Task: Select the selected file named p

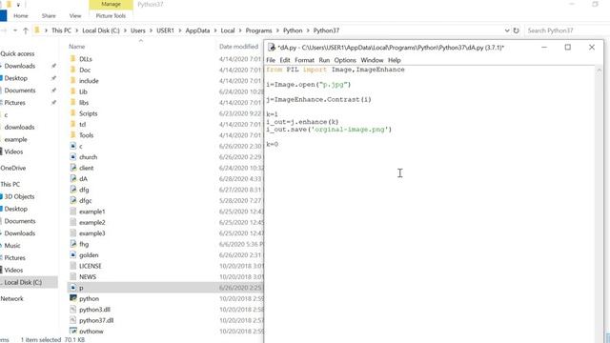Action: (165, 288)
